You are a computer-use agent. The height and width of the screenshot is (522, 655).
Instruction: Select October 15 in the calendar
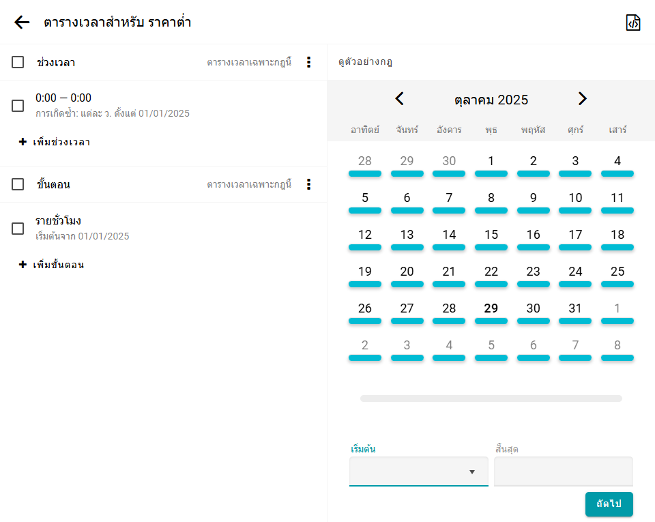click(491, 235)
